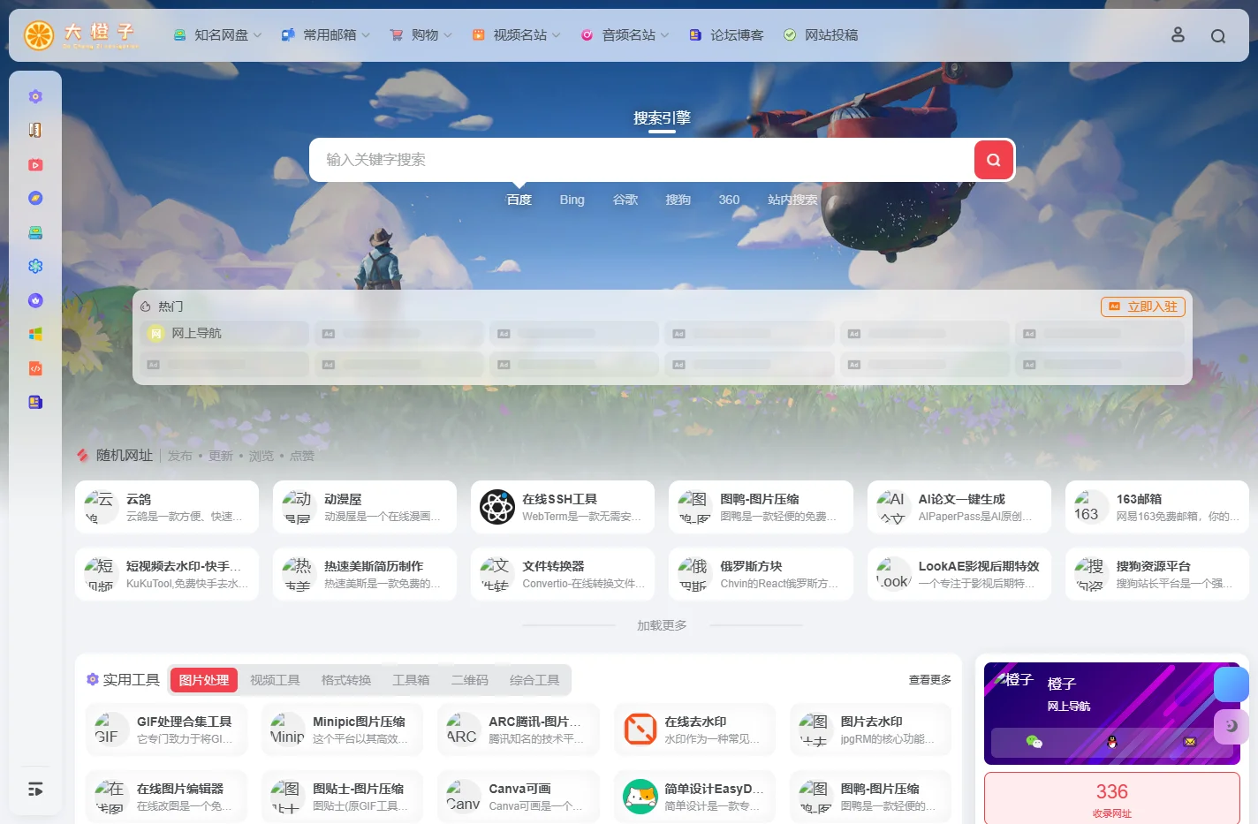The width and height of the screenshot is (1258, 824).
Task: Expand the 购物 dropdown menu
Action: point(421,35)
